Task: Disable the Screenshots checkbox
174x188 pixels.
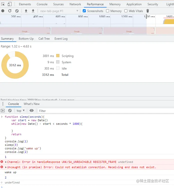Action: pos(84,11)
